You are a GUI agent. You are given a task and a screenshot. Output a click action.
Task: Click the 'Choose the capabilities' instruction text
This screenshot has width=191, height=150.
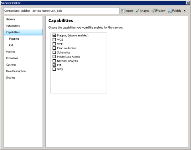pos(86,27)
